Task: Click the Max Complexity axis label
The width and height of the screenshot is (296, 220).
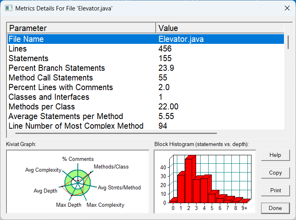Action: coord(105,205)
